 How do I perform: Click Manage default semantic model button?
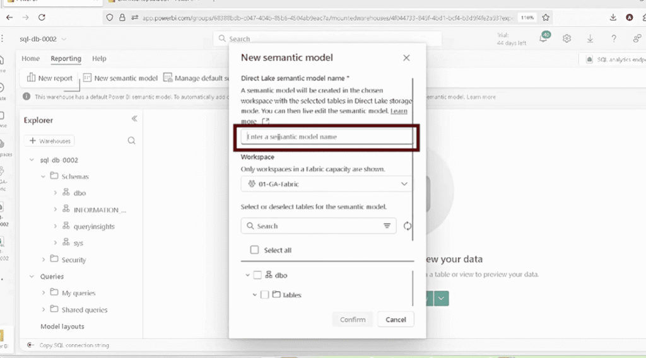click(x=196, y=78)
